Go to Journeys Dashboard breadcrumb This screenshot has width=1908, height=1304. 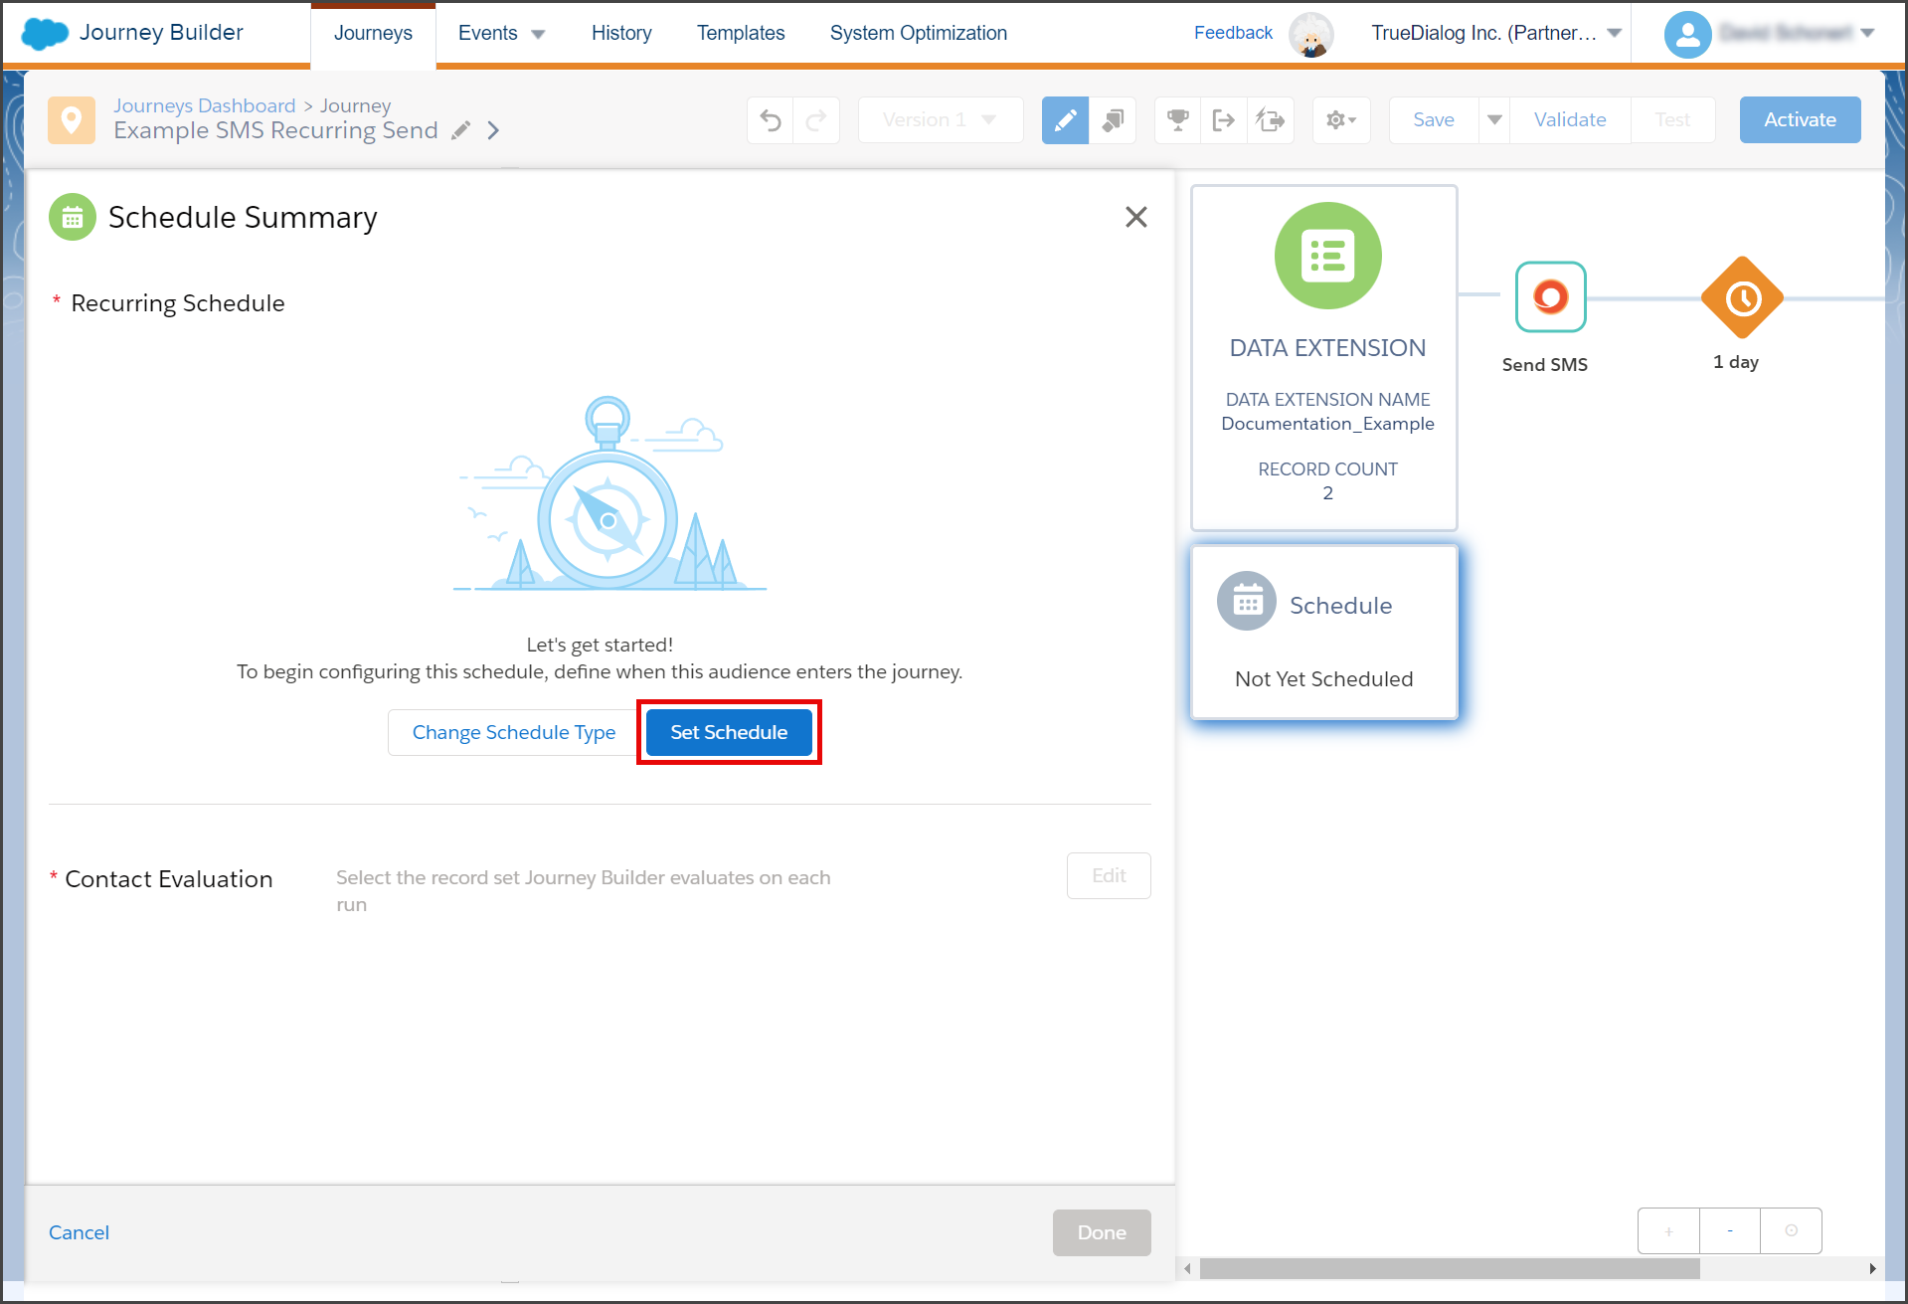pyautogui.click(x=205, y=105)
